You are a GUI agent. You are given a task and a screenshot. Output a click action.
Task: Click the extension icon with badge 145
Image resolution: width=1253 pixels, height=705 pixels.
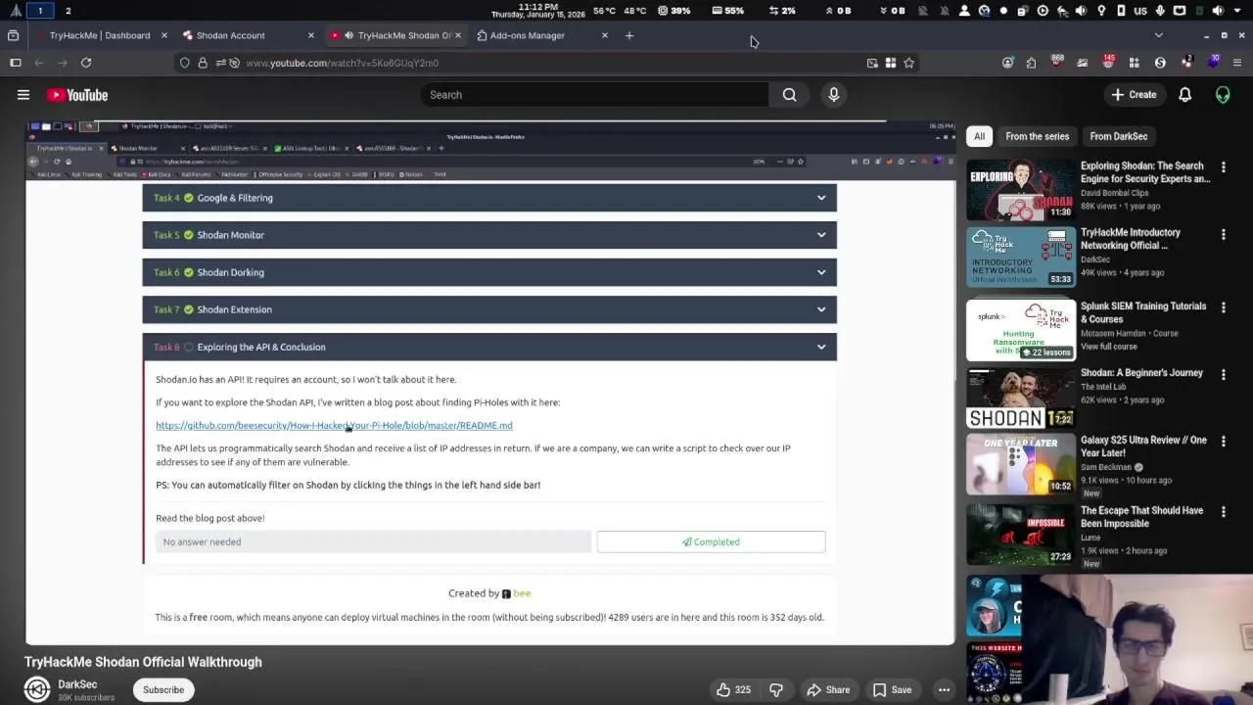(1108, 63)
